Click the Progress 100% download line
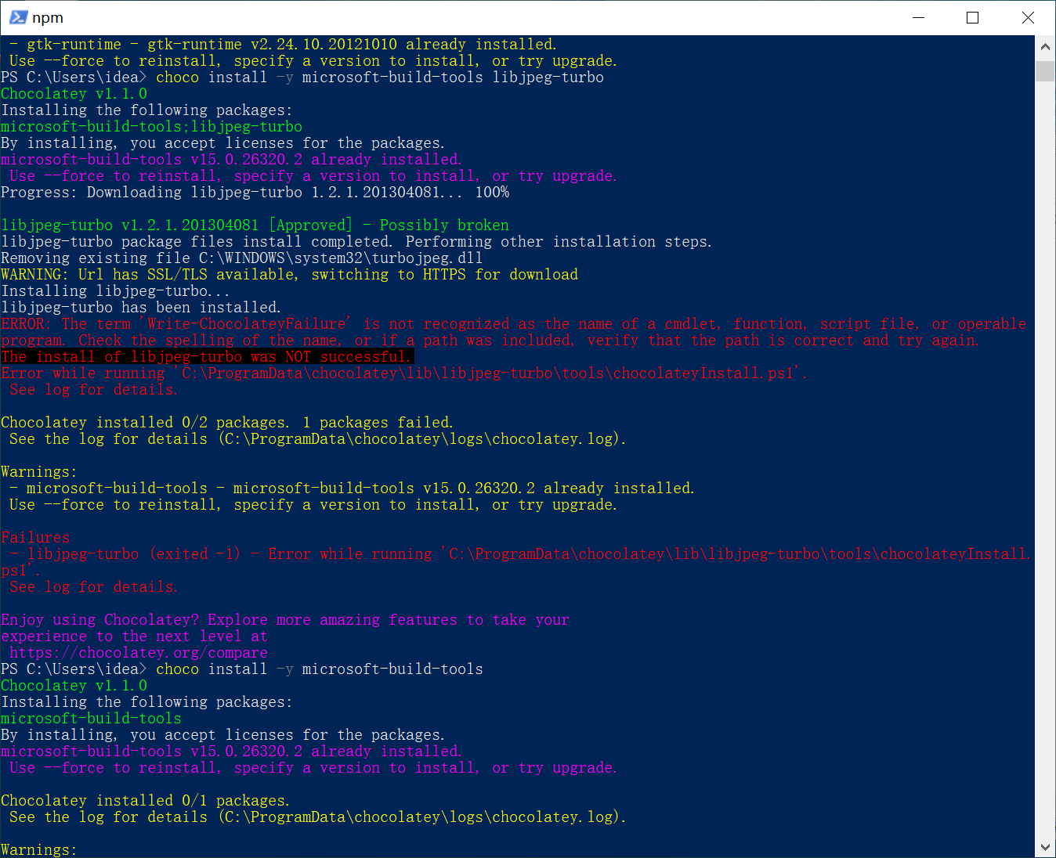This screenshot has width=1056, height=858. (x=255, y=192)
